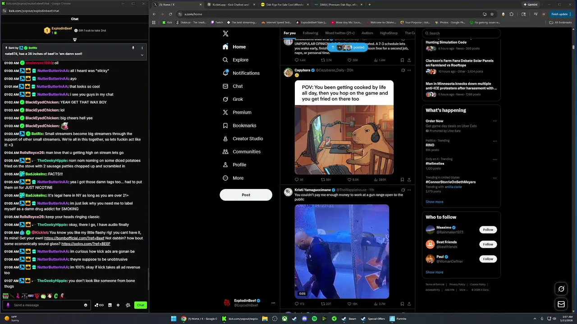This screenshot has width=577, height=324.
Task: Open messages floating button at bottom right
Action: point(561,304)
